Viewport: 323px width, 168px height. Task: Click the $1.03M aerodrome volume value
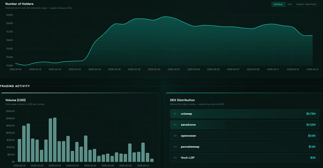[311, 125]
